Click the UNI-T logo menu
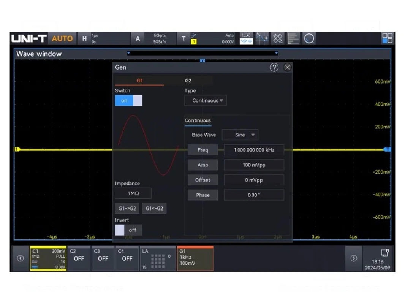This screenshot has width=405, height=304. 29,38
